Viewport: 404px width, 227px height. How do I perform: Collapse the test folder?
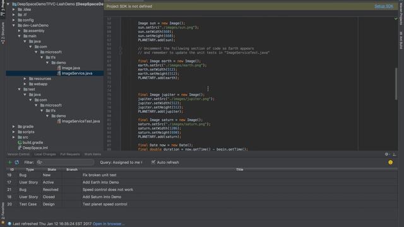pyautogui.click(x=20, y=90)
